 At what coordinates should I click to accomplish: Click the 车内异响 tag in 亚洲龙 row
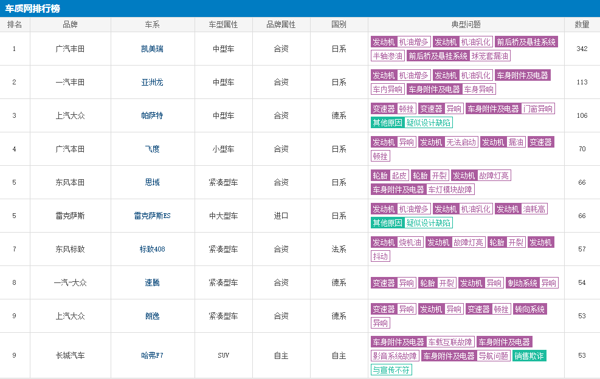[388, 89]
